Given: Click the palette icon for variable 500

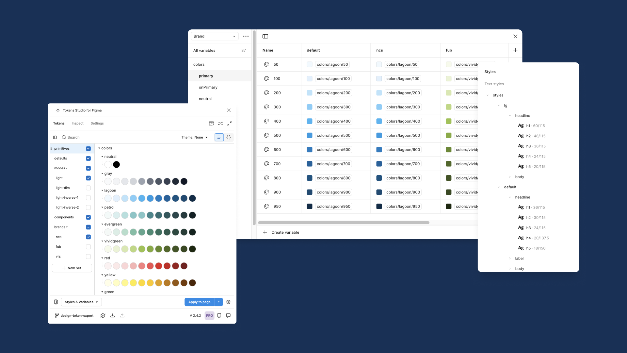Looking at the screenshot, I should tap(267, 136).
